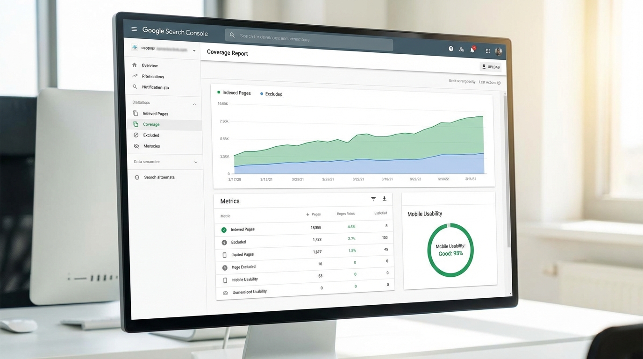Open the Overview home icon in sidebar
The height and width of the screenshot is (359, 643).
(x=135, y=65)
